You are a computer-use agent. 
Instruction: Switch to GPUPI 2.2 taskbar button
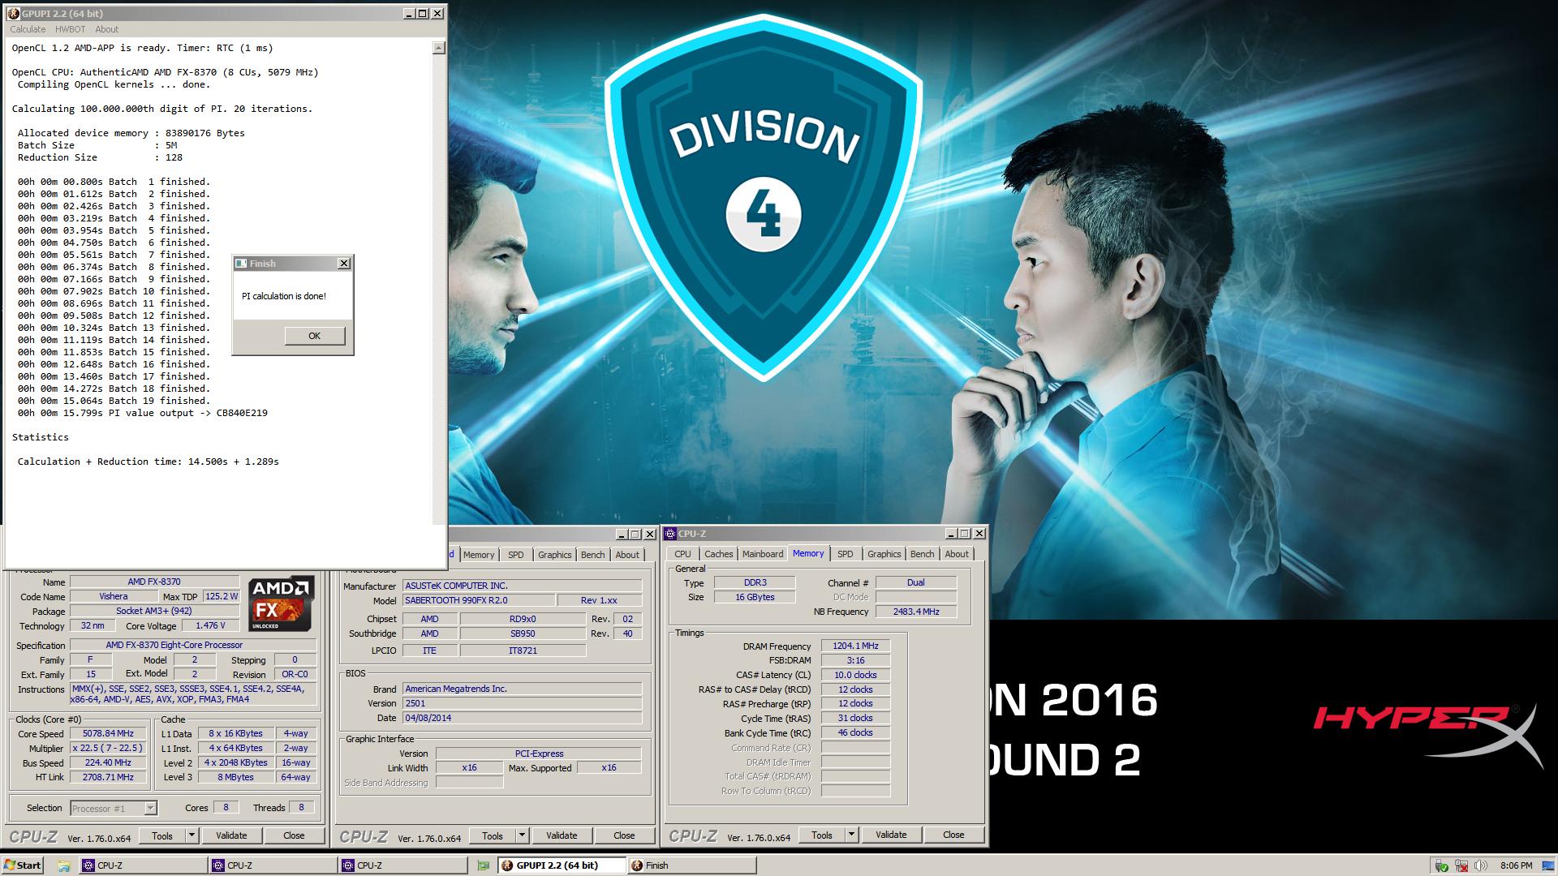pyautogui.click(x=561, y=865)
